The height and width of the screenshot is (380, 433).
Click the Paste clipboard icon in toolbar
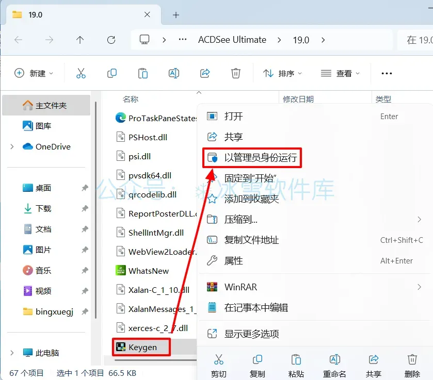click(143, 73)
